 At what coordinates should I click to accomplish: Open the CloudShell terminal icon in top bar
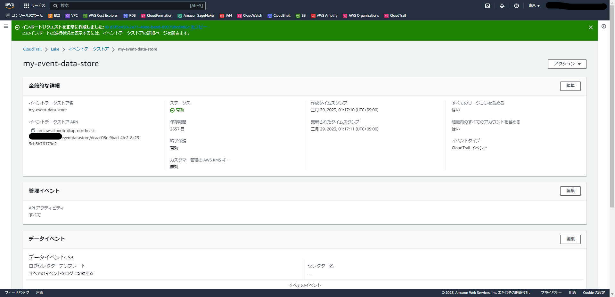(488, 6)
